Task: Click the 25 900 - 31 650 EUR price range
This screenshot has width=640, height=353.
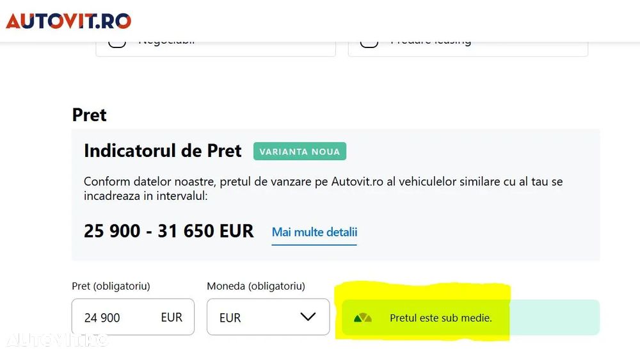Action: click(x=168, y=231)
